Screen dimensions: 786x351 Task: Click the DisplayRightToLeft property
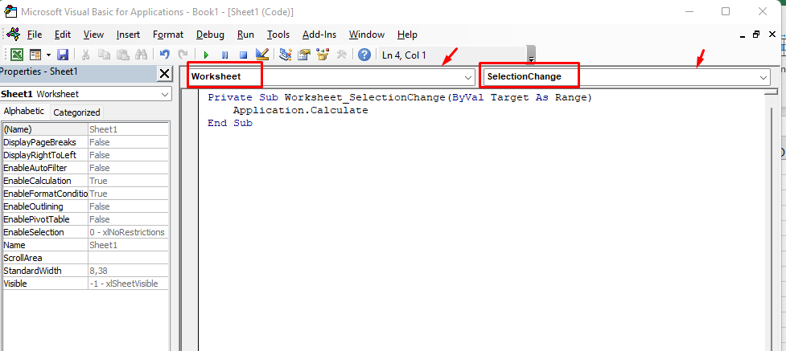(45, 155)
